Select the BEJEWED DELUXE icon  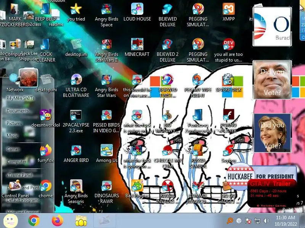pyautogui.click(x=167, y=9)
